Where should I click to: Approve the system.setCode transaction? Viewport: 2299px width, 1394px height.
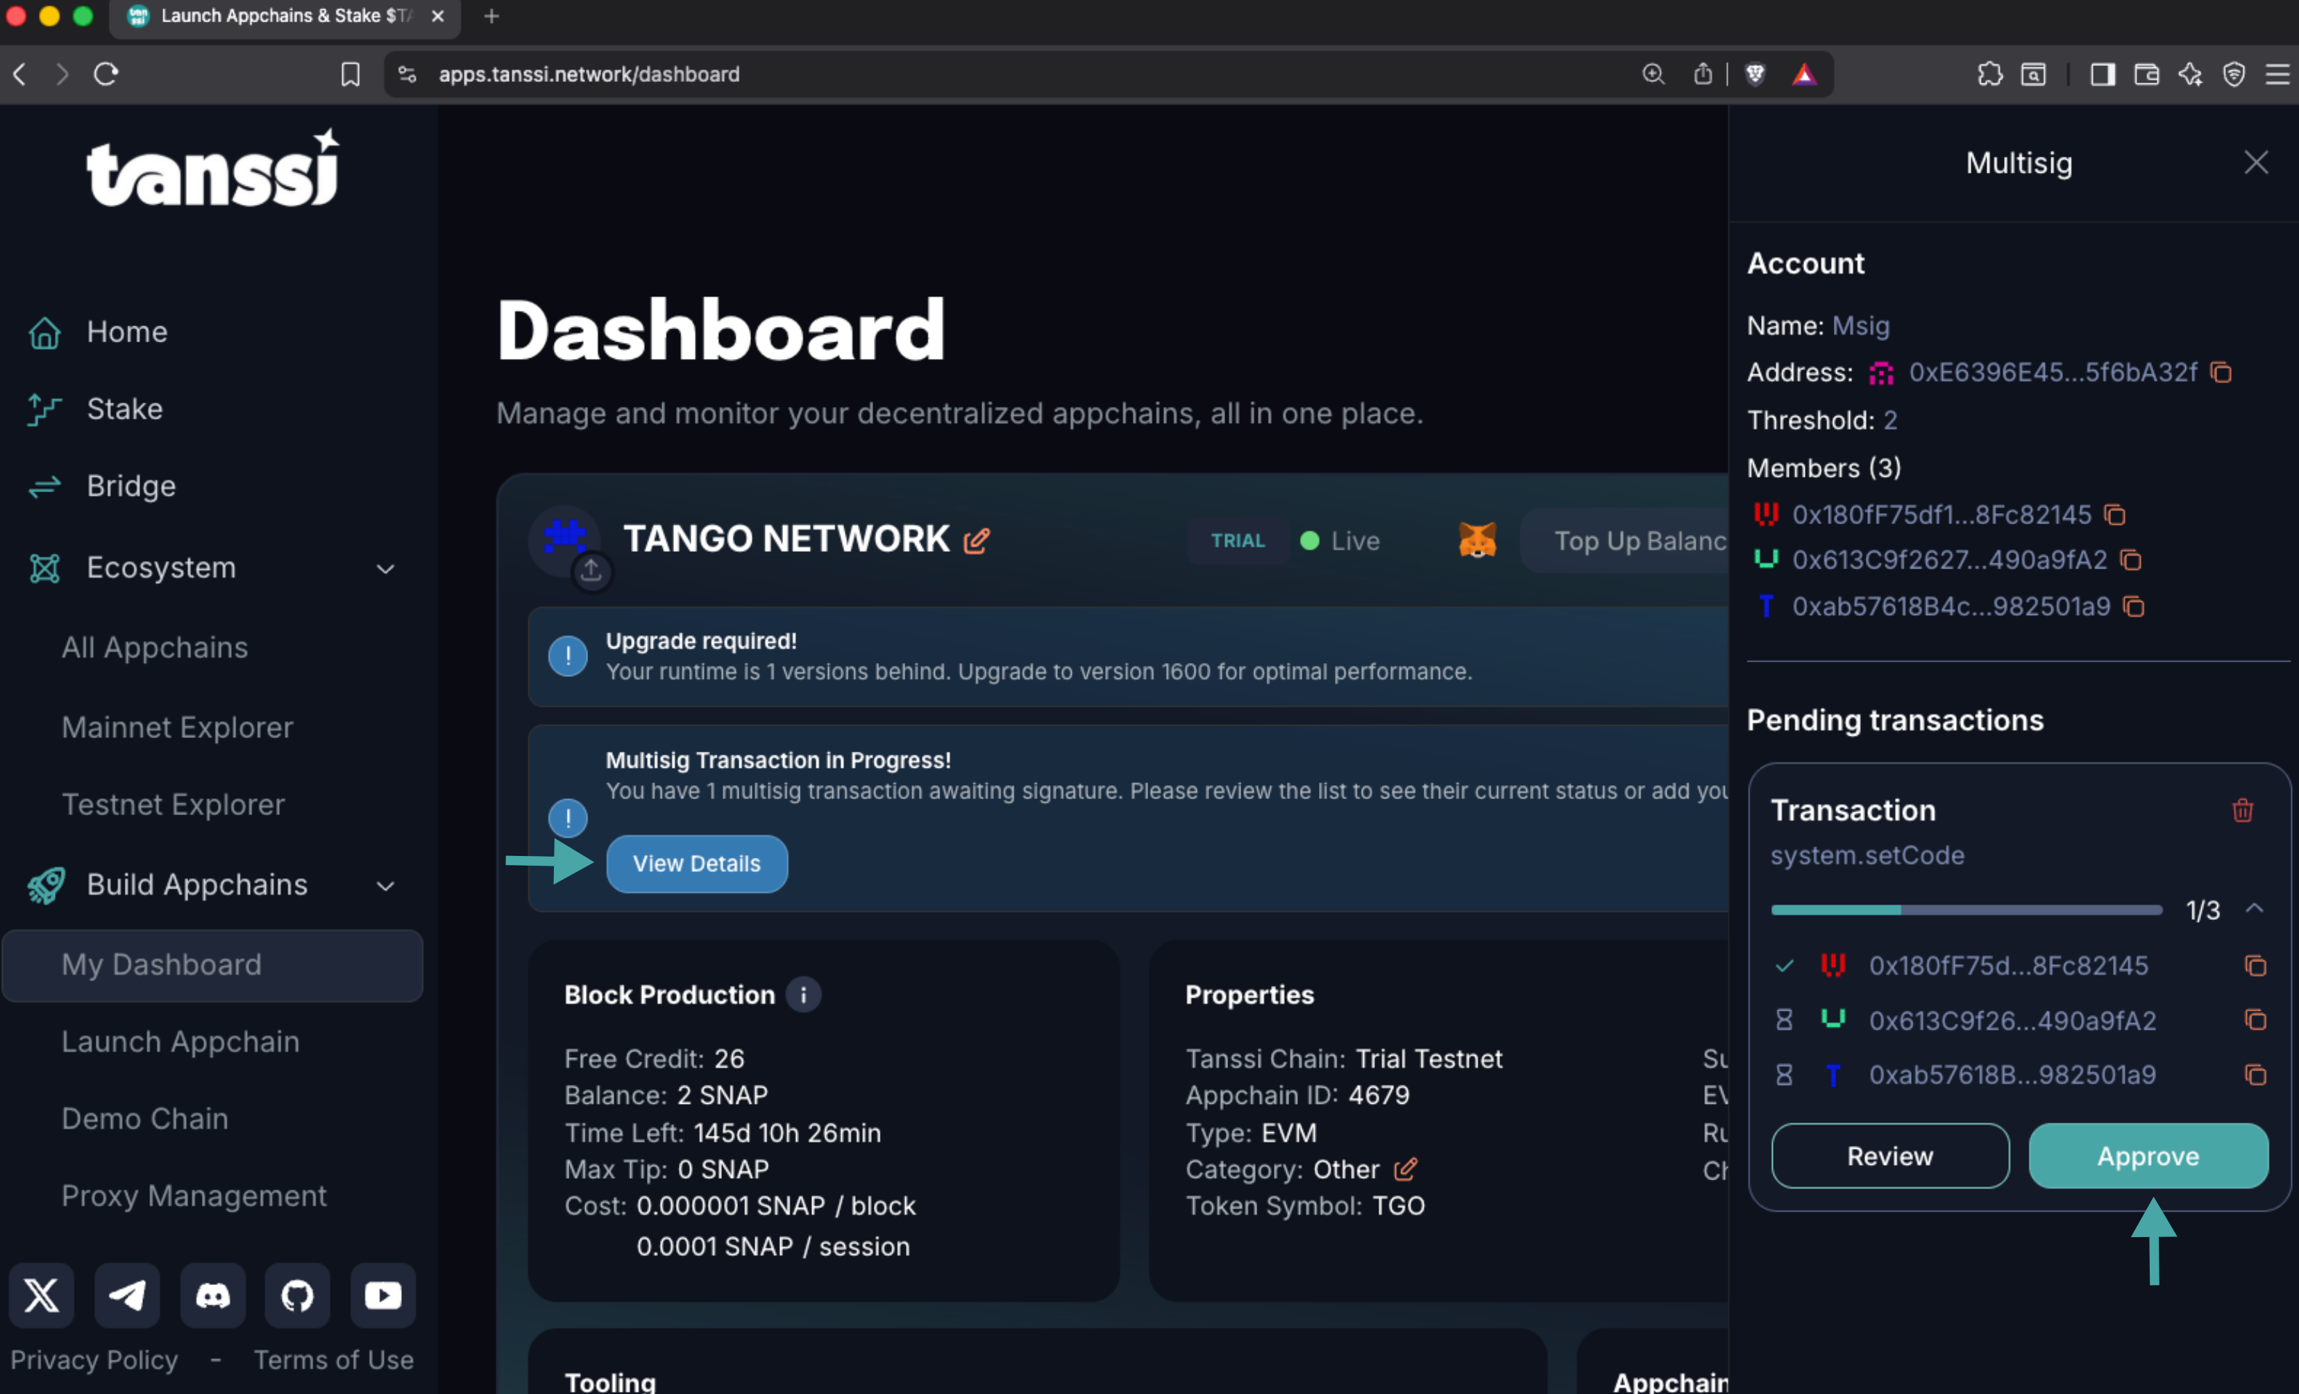(x=2148, y=1156)
